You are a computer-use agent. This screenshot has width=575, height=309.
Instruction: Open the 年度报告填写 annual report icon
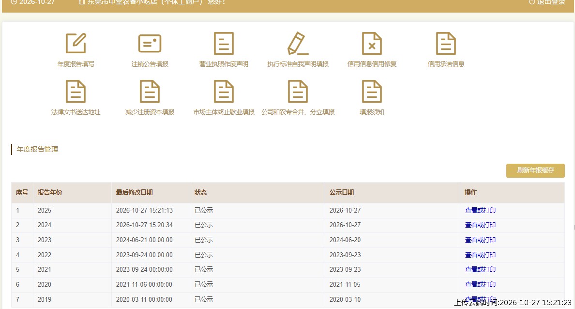[x=76, y=43]
